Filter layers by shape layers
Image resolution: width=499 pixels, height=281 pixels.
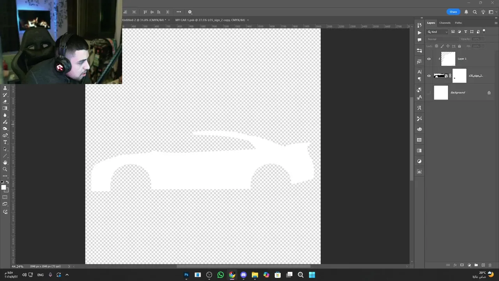tap(472, 32)
